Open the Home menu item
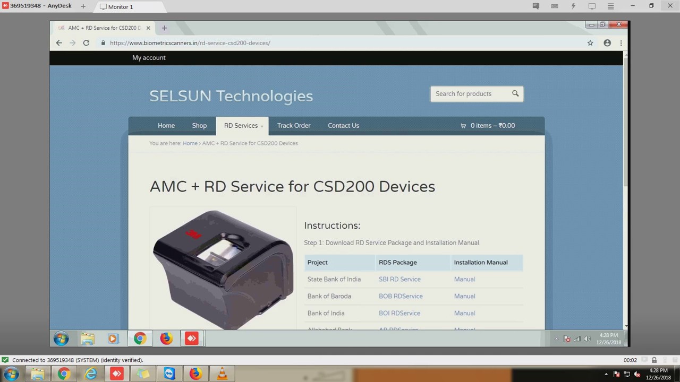The image size is (680, 382). (166, 126)
